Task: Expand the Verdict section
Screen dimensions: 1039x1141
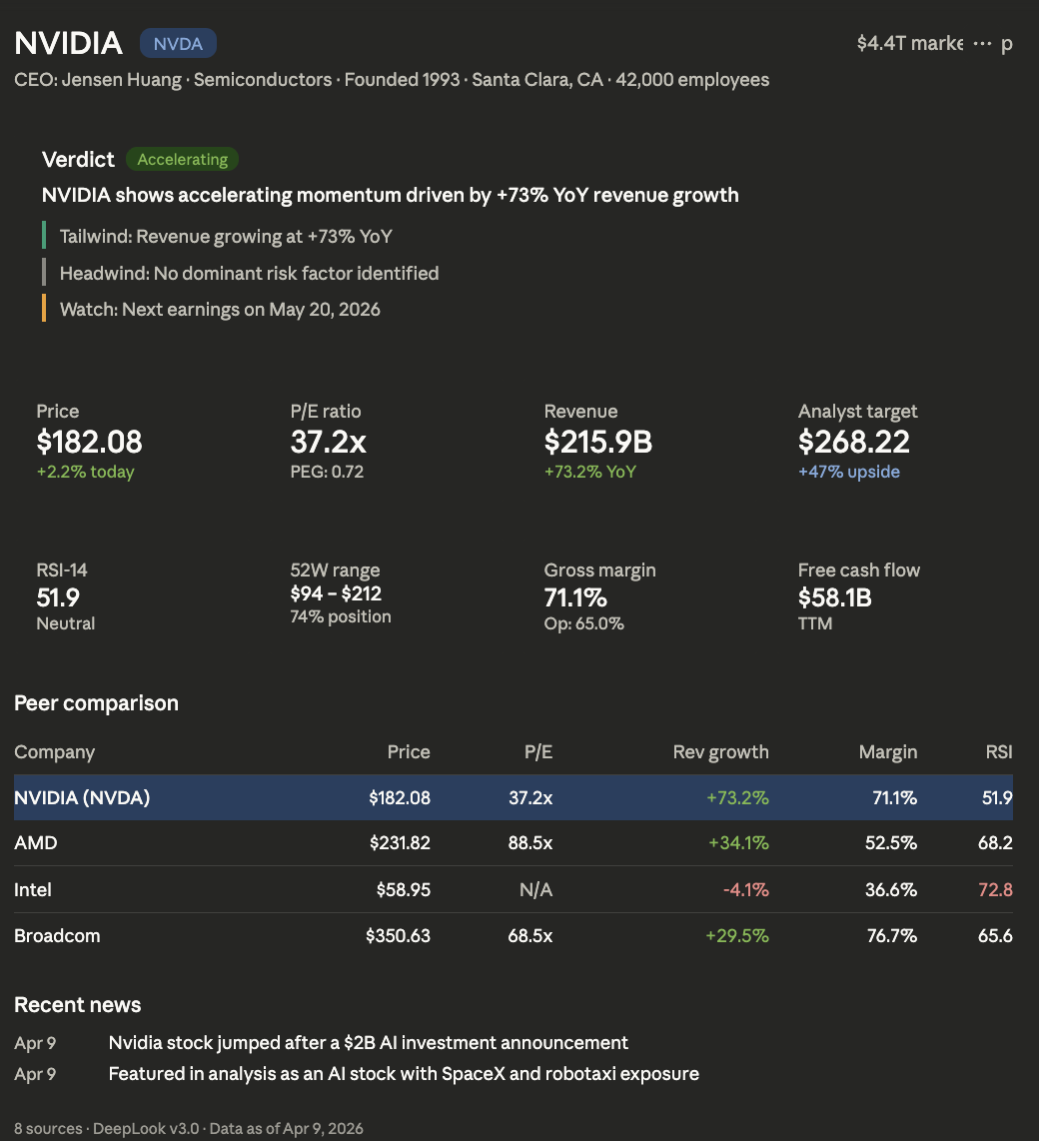Action: [79, 159]
